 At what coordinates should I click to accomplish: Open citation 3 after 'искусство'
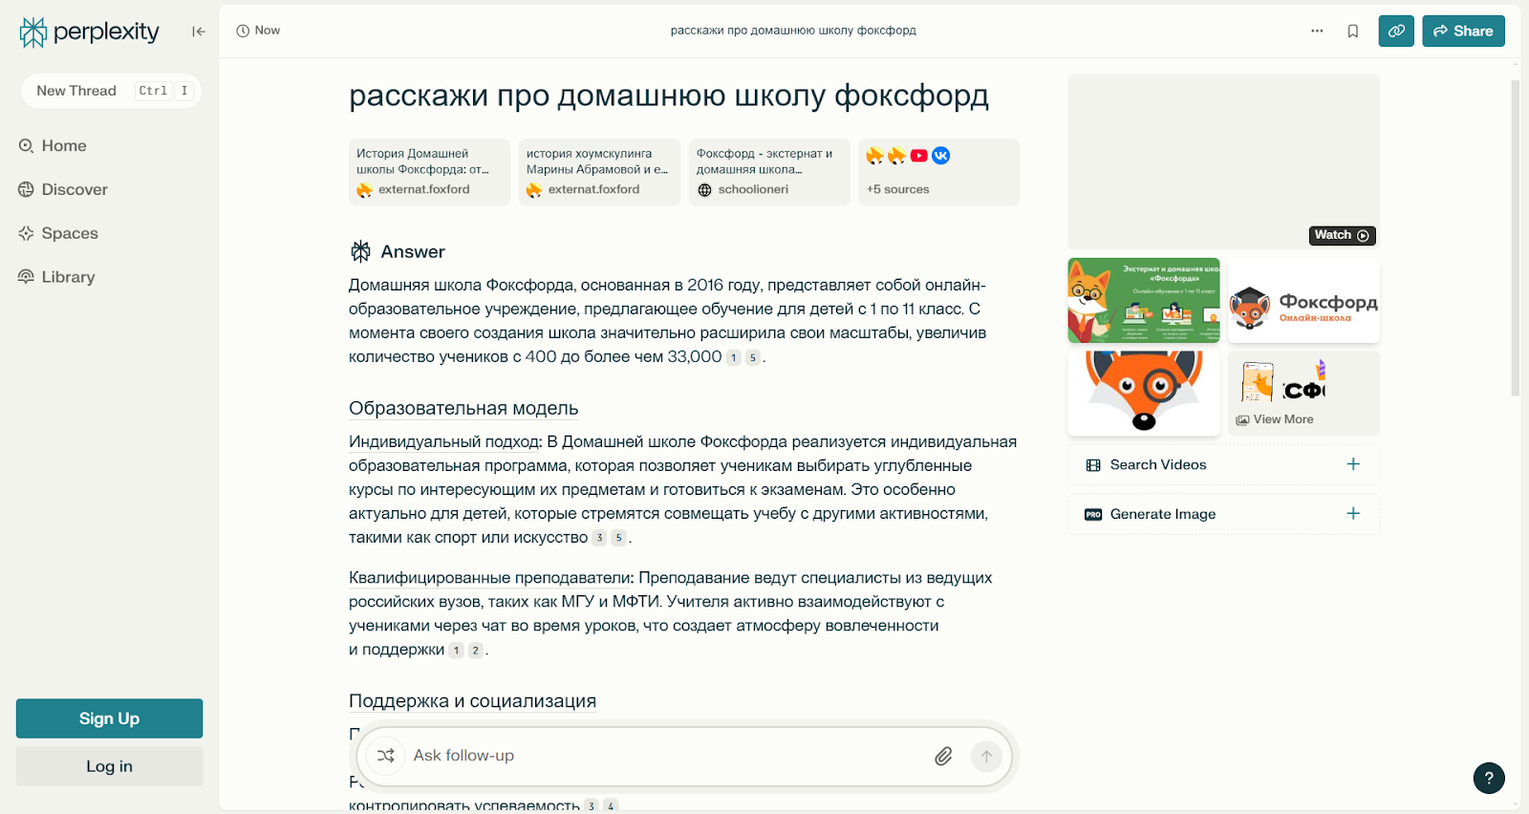[599, 538]
